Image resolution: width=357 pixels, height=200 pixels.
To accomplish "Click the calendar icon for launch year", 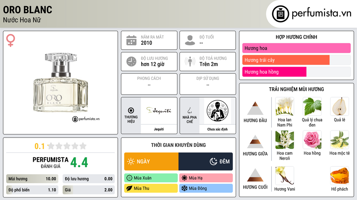I will tap(131, 40).
